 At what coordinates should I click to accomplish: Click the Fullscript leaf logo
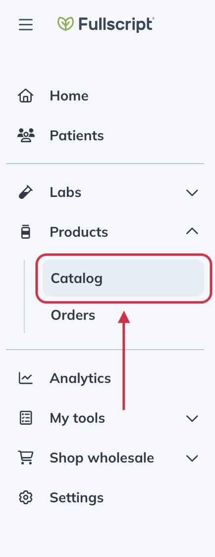[x=65, y=24]
